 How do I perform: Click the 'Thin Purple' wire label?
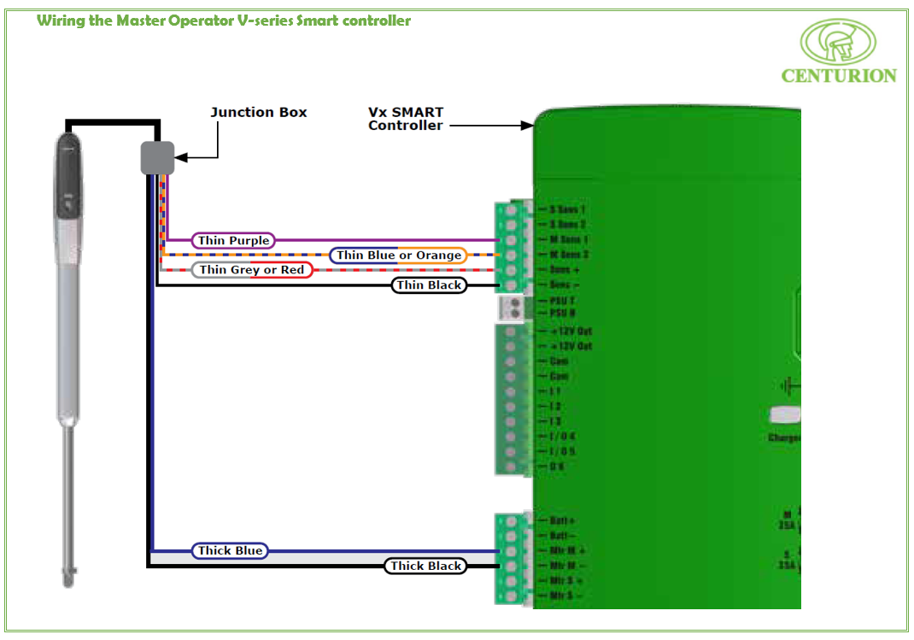tap(233, 240)
